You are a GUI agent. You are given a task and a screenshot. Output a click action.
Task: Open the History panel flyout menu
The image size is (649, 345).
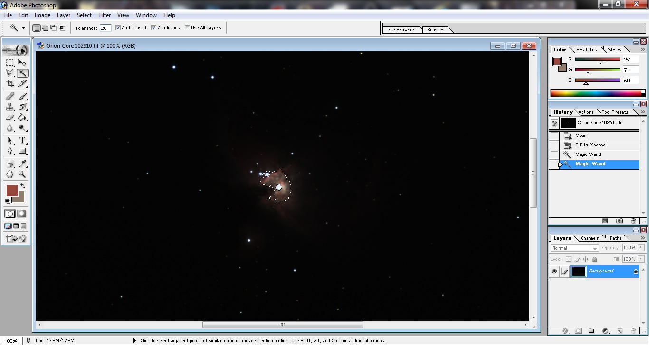pyautogui.click(x=643, y=112)
